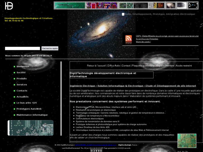203x152 pixels.
Task: Open the brownish photo thumbnail in top banner
Action: [171, 5]
